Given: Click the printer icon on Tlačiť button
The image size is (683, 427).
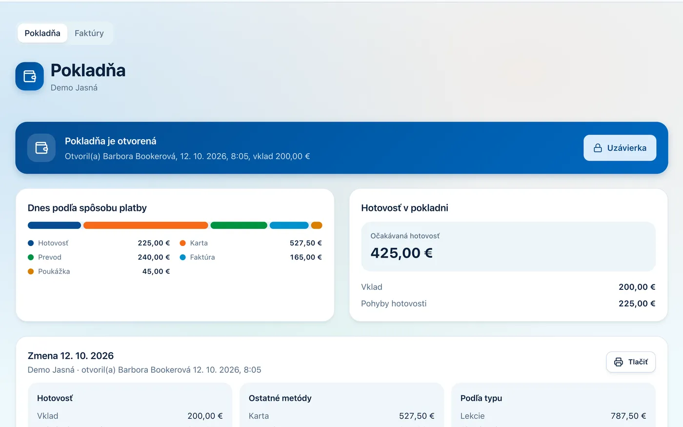Looking at the screenshot, I should click(619, 362).
